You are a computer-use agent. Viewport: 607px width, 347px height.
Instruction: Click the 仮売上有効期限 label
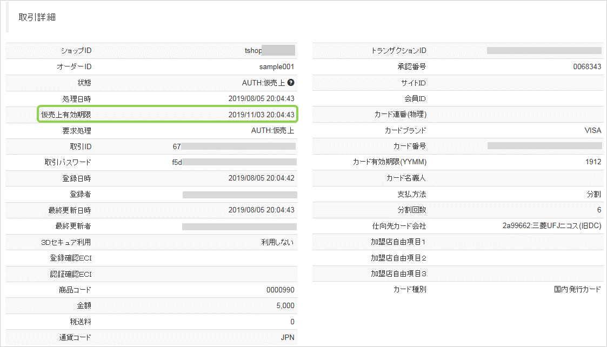[66, 115]
